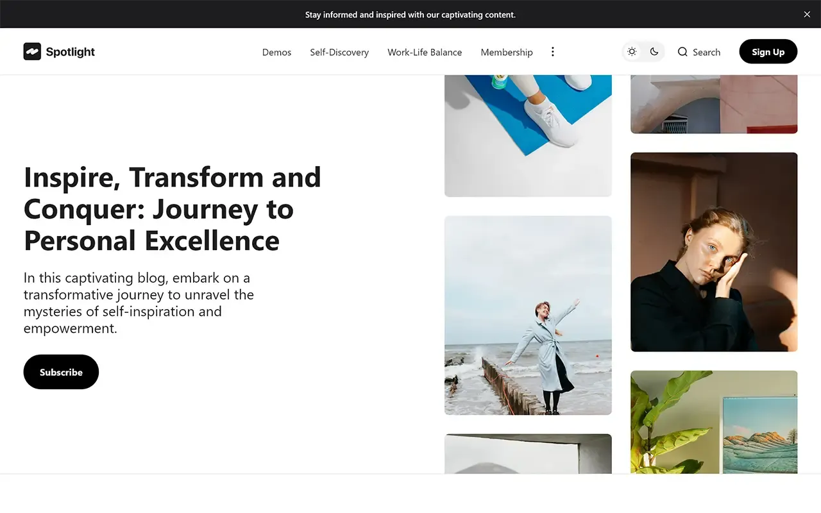This screenshot has width=821, height=513.
Task: Go to Self-Discovery section
Action: tap(339, 52)
